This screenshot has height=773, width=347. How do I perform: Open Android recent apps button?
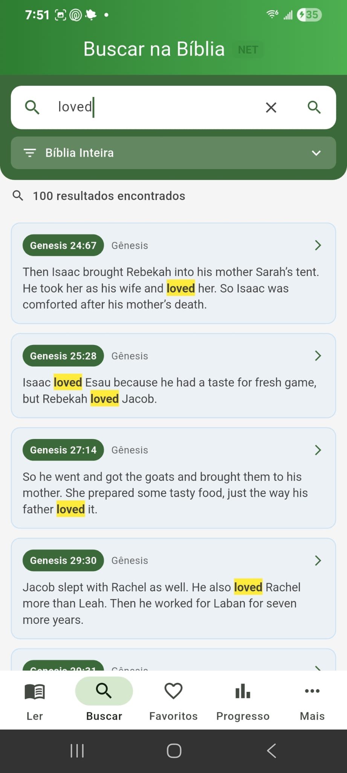pyautogui.click(x=77, y=751)
